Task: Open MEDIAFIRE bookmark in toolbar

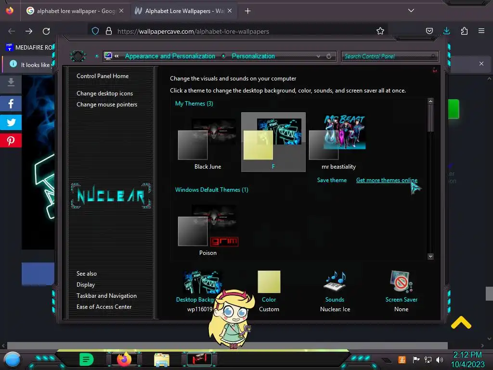Action: (29, 48)
